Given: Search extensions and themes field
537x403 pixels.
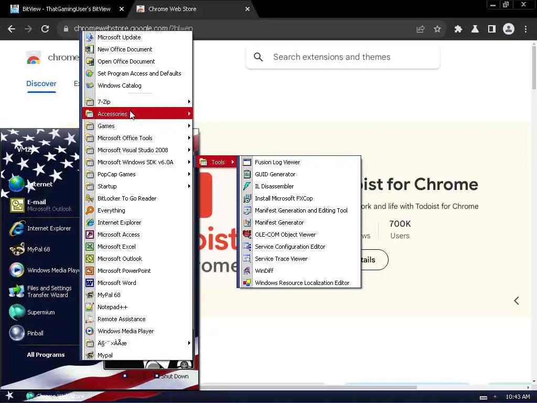Looking at the screenshot, I should click(x=343, y=57).
